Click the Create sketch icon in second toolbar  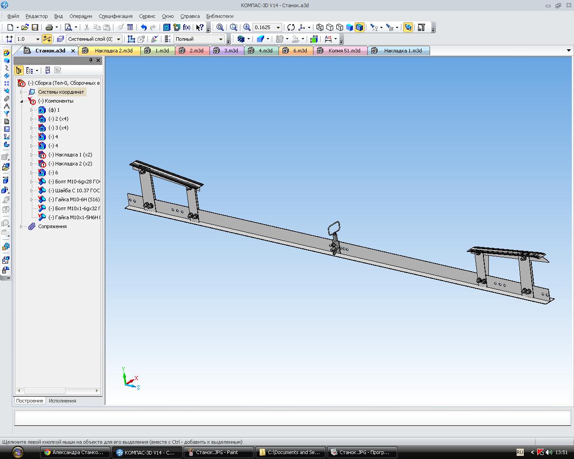click(x=131, y=39)
